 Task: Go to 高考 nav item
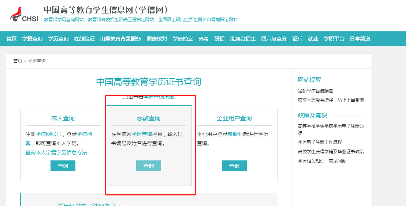[204, 39]
